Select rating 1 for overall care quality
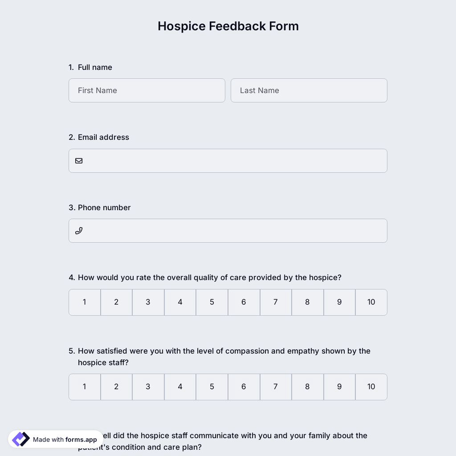The width and height of the screenshot is (456, 456). (84, 302)
